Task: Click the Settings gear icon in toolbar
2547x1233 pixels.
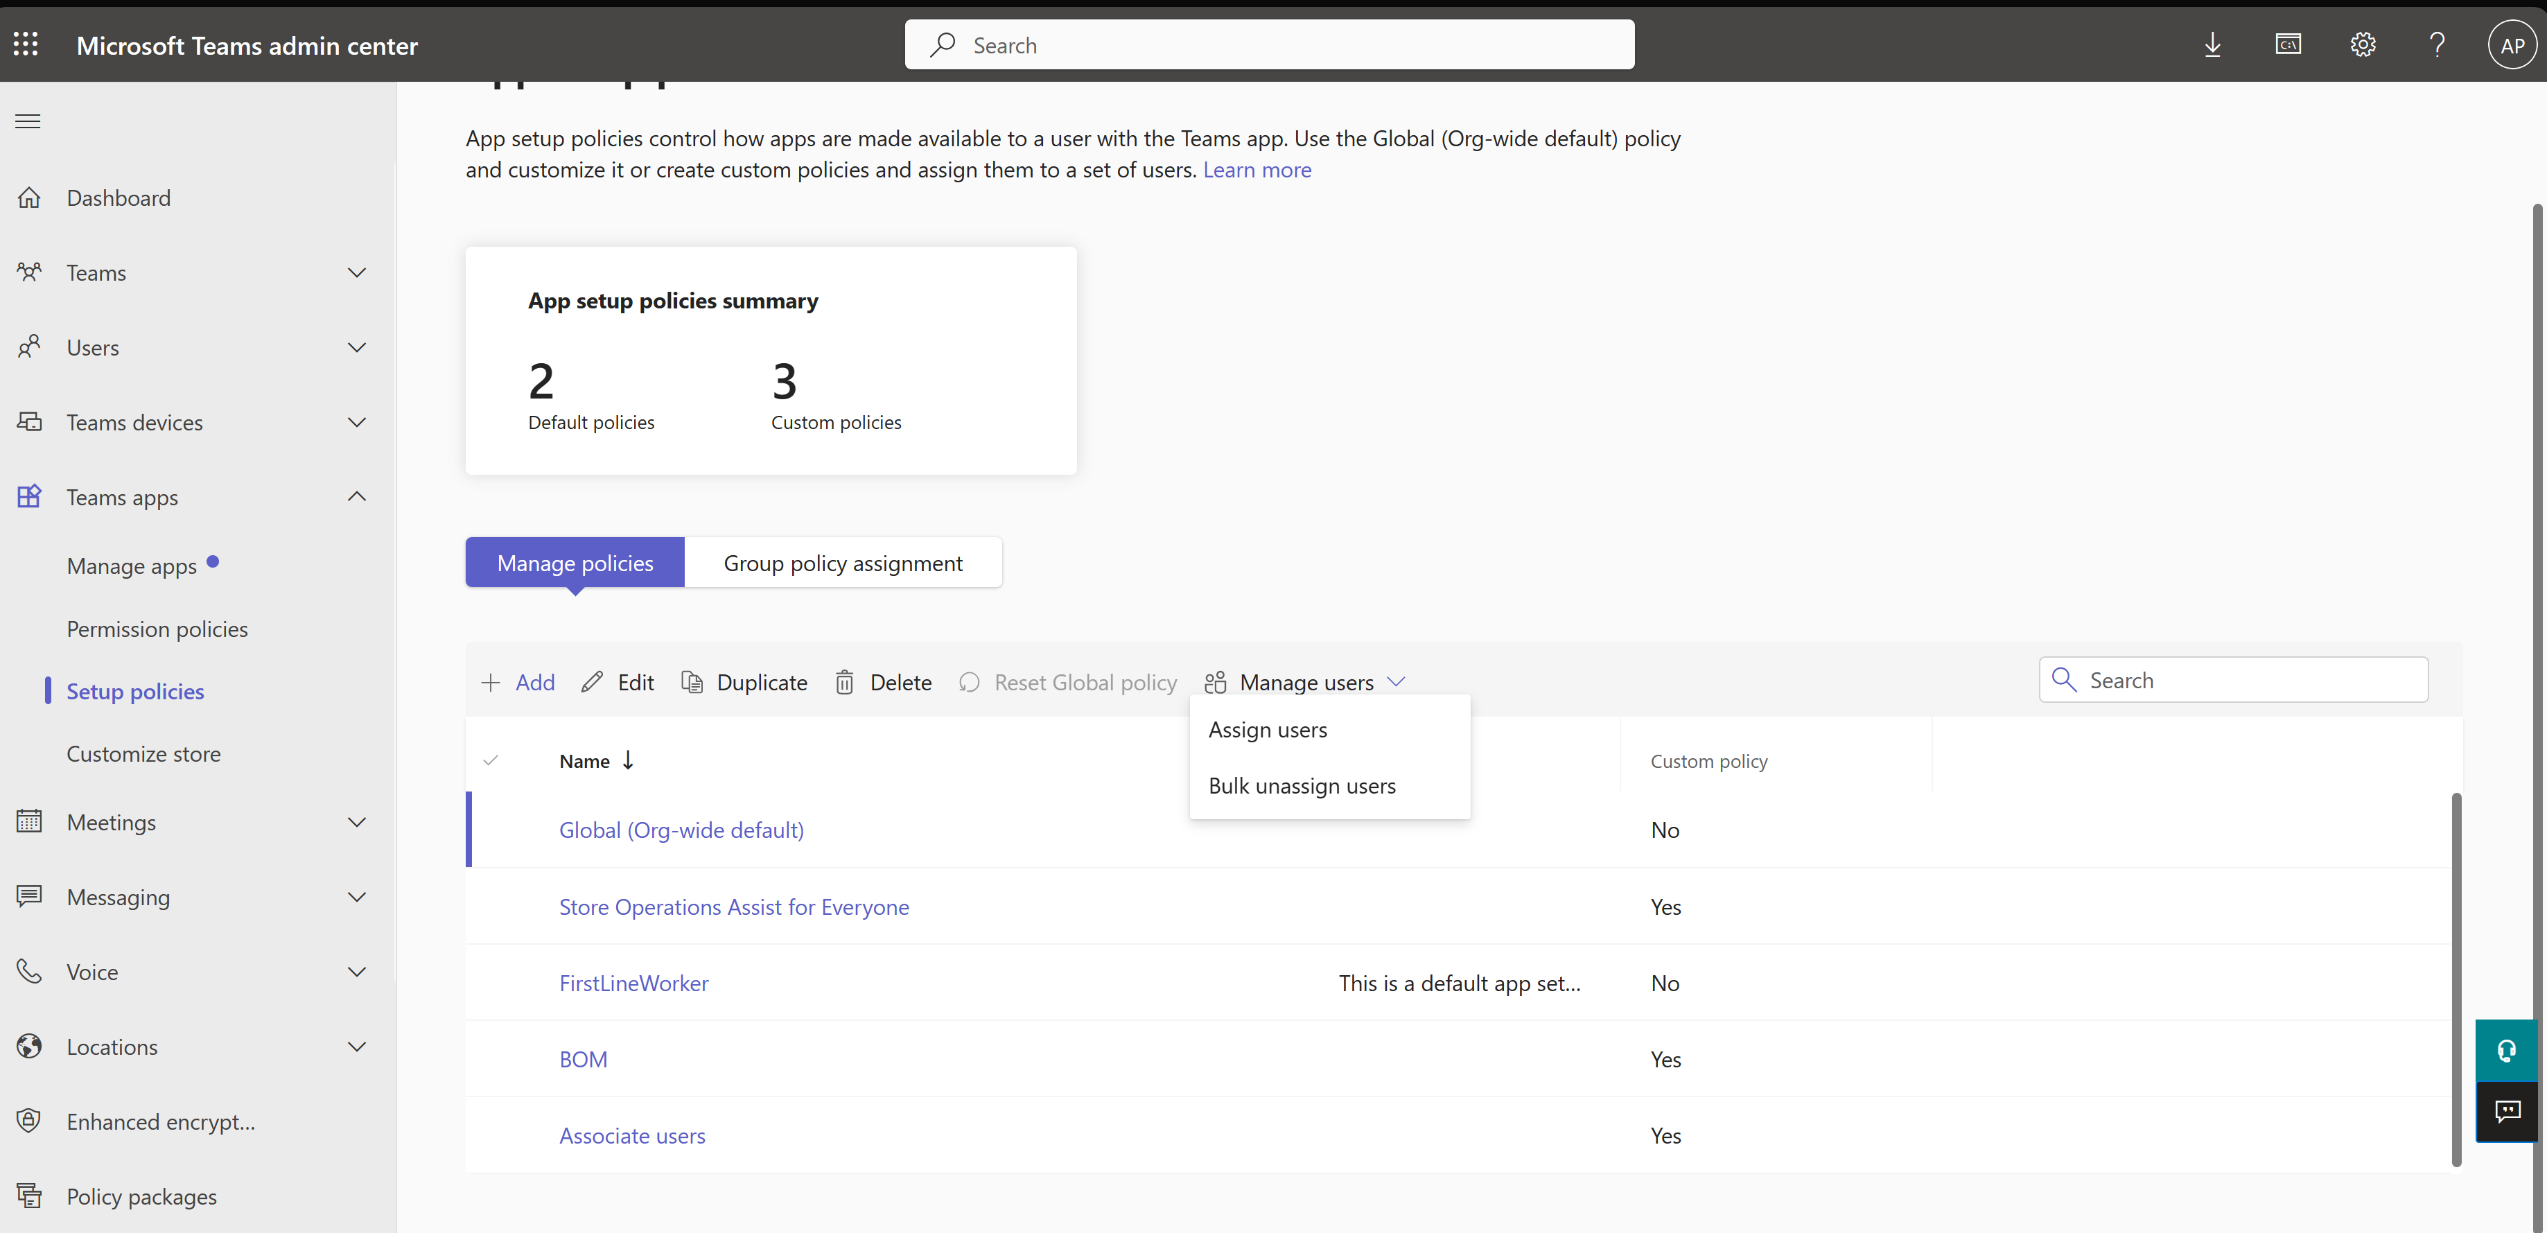Action: point(2360,44)
